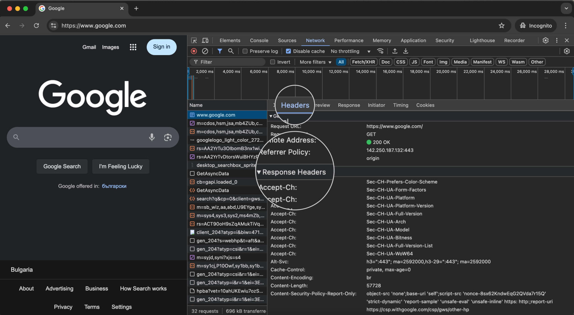Filter requests by CSS type
574x315 pixels.
pyautogui.click(x=401, y=62)
